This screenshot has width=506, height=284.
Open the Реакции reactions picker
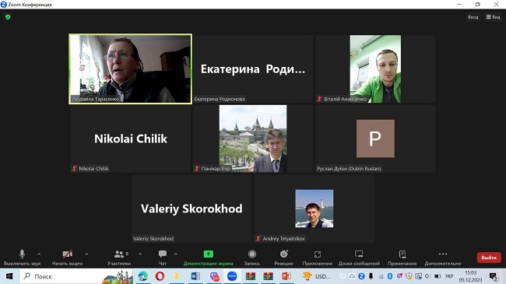(283, 258)
